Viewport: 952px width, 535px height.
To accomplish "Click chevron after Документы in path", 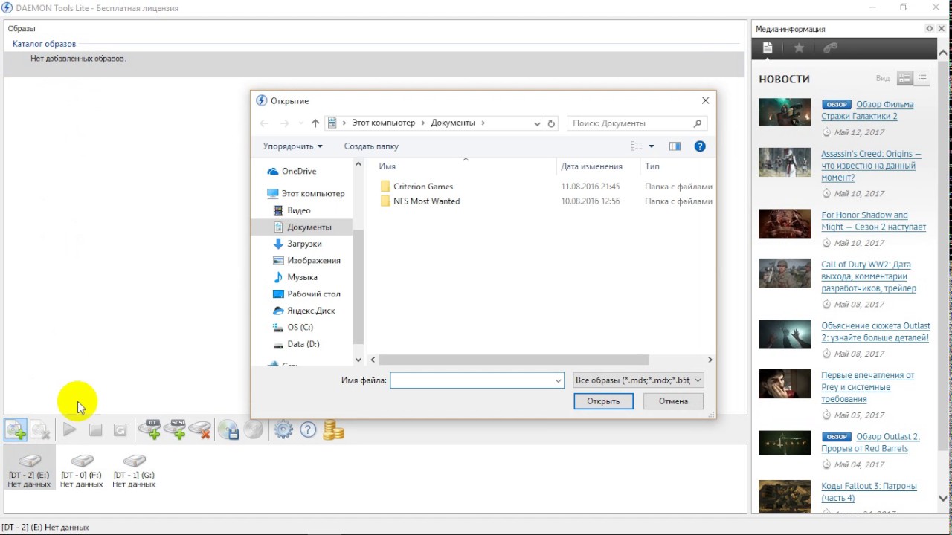I will point(483,123).
